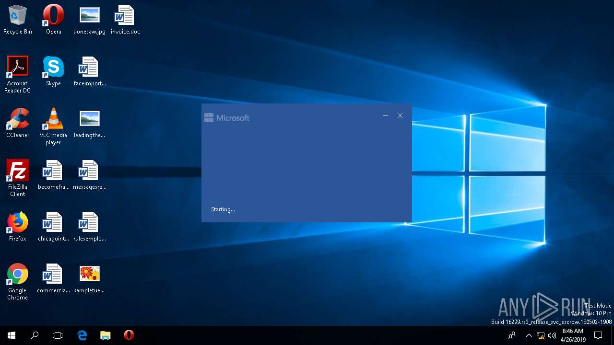Launch Microsoft Edge from the taskbar
This screenshot has width=614, height=345.
coord(82,335)
